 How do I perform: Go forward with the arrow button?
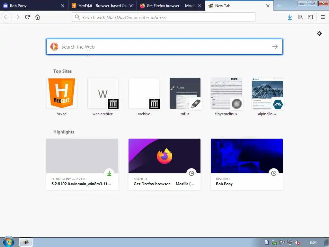tap(17, 17)
